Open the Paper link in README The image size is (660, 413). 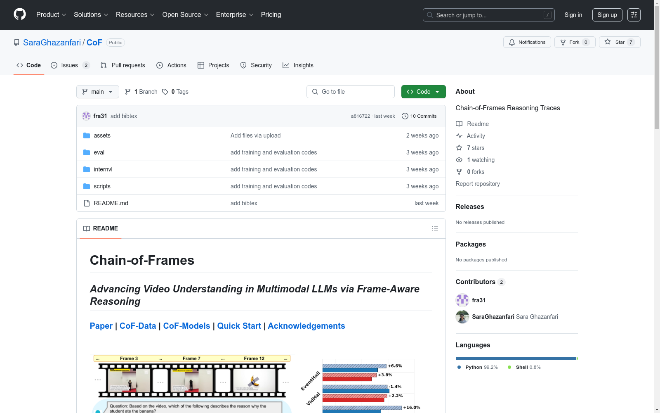point(101,326)
